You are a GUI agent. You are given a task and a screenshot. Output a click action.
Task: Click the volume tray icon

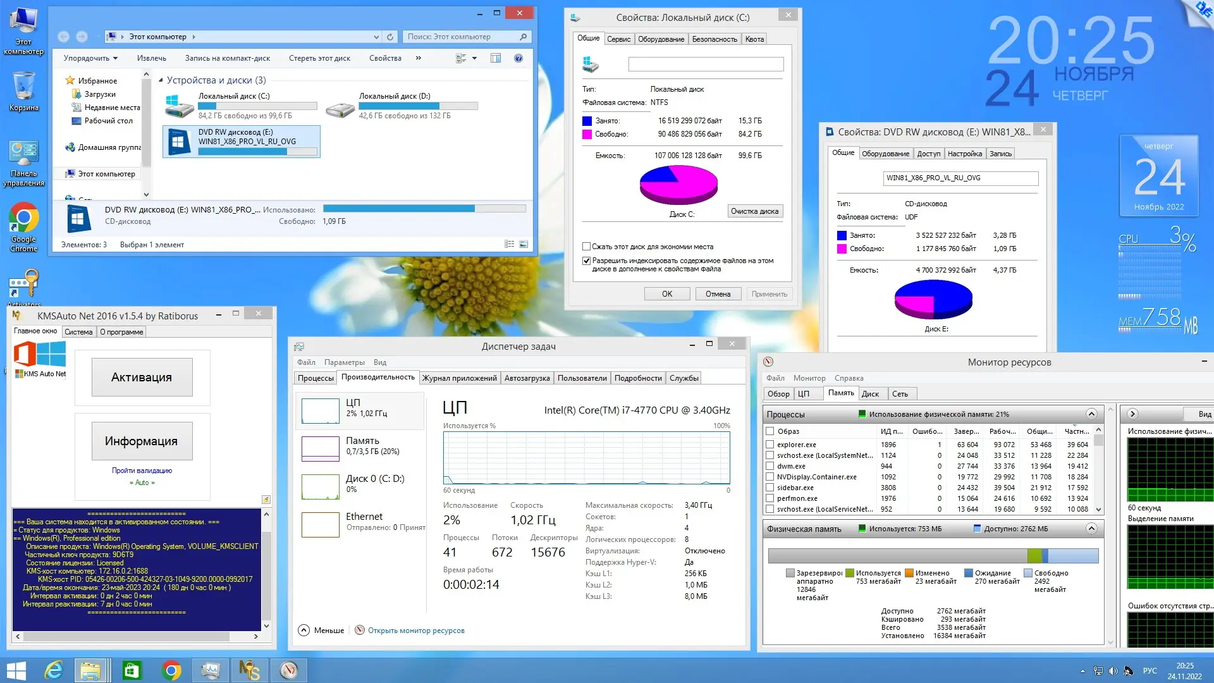(1113, 671)
